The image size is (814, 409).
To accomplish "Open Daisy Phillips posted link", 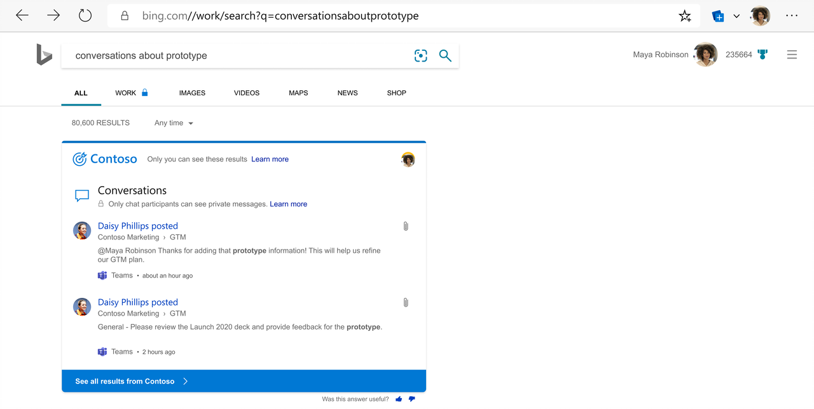I will pyautogui.click(x=137, y=225).
